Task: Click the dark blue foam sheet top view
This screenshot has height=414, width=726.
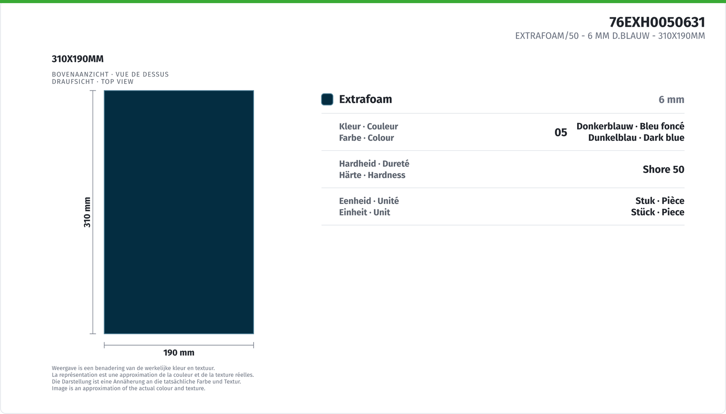Action: [x=179, y=212]
